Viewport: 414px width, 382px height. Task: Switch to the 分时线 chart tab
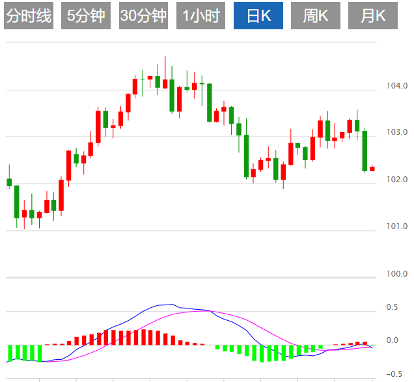click(29, 16)
